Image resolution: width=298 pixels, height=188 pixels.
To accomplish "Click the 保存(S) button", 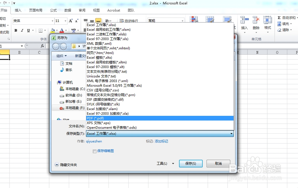I will [x=190, y=163].
